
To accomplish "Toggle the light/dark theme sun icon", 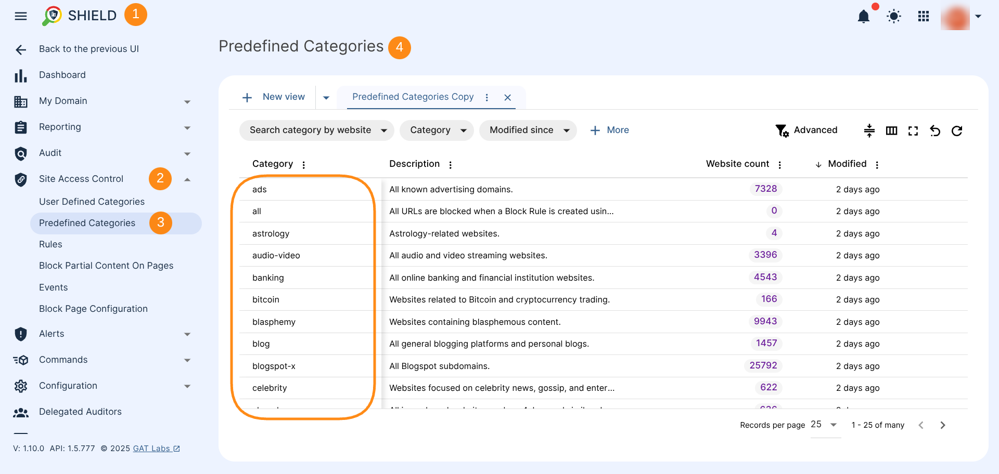I will [894, 17].
